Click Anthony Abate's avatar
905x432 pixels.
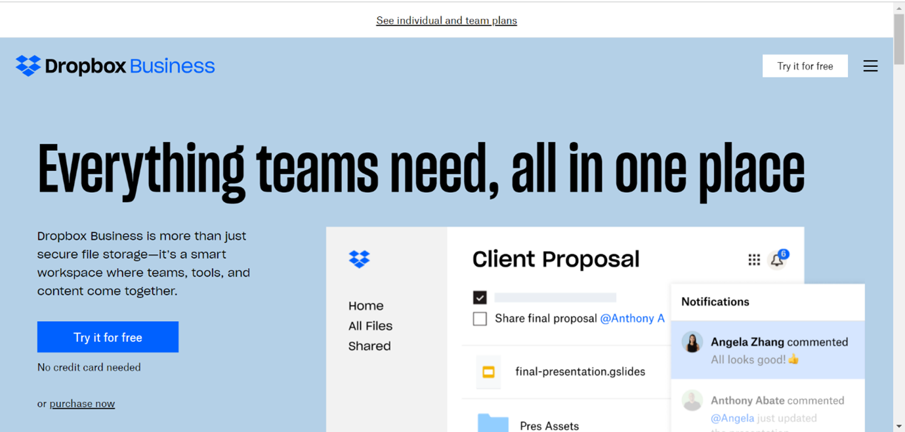pyautogui.click(x=692, y=400)
